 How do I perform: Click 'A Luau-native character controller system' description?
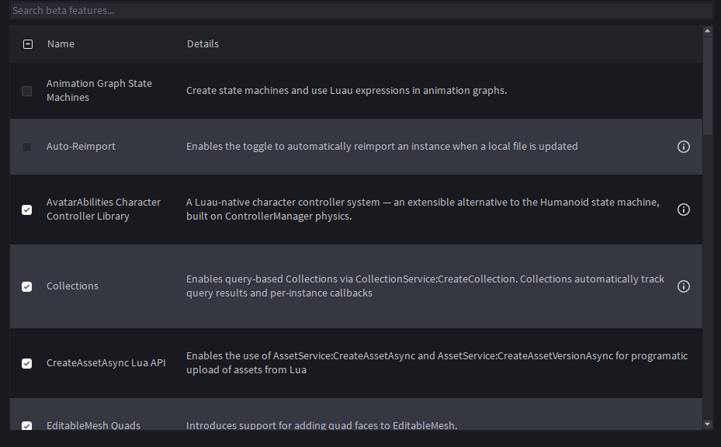point(423,210)
